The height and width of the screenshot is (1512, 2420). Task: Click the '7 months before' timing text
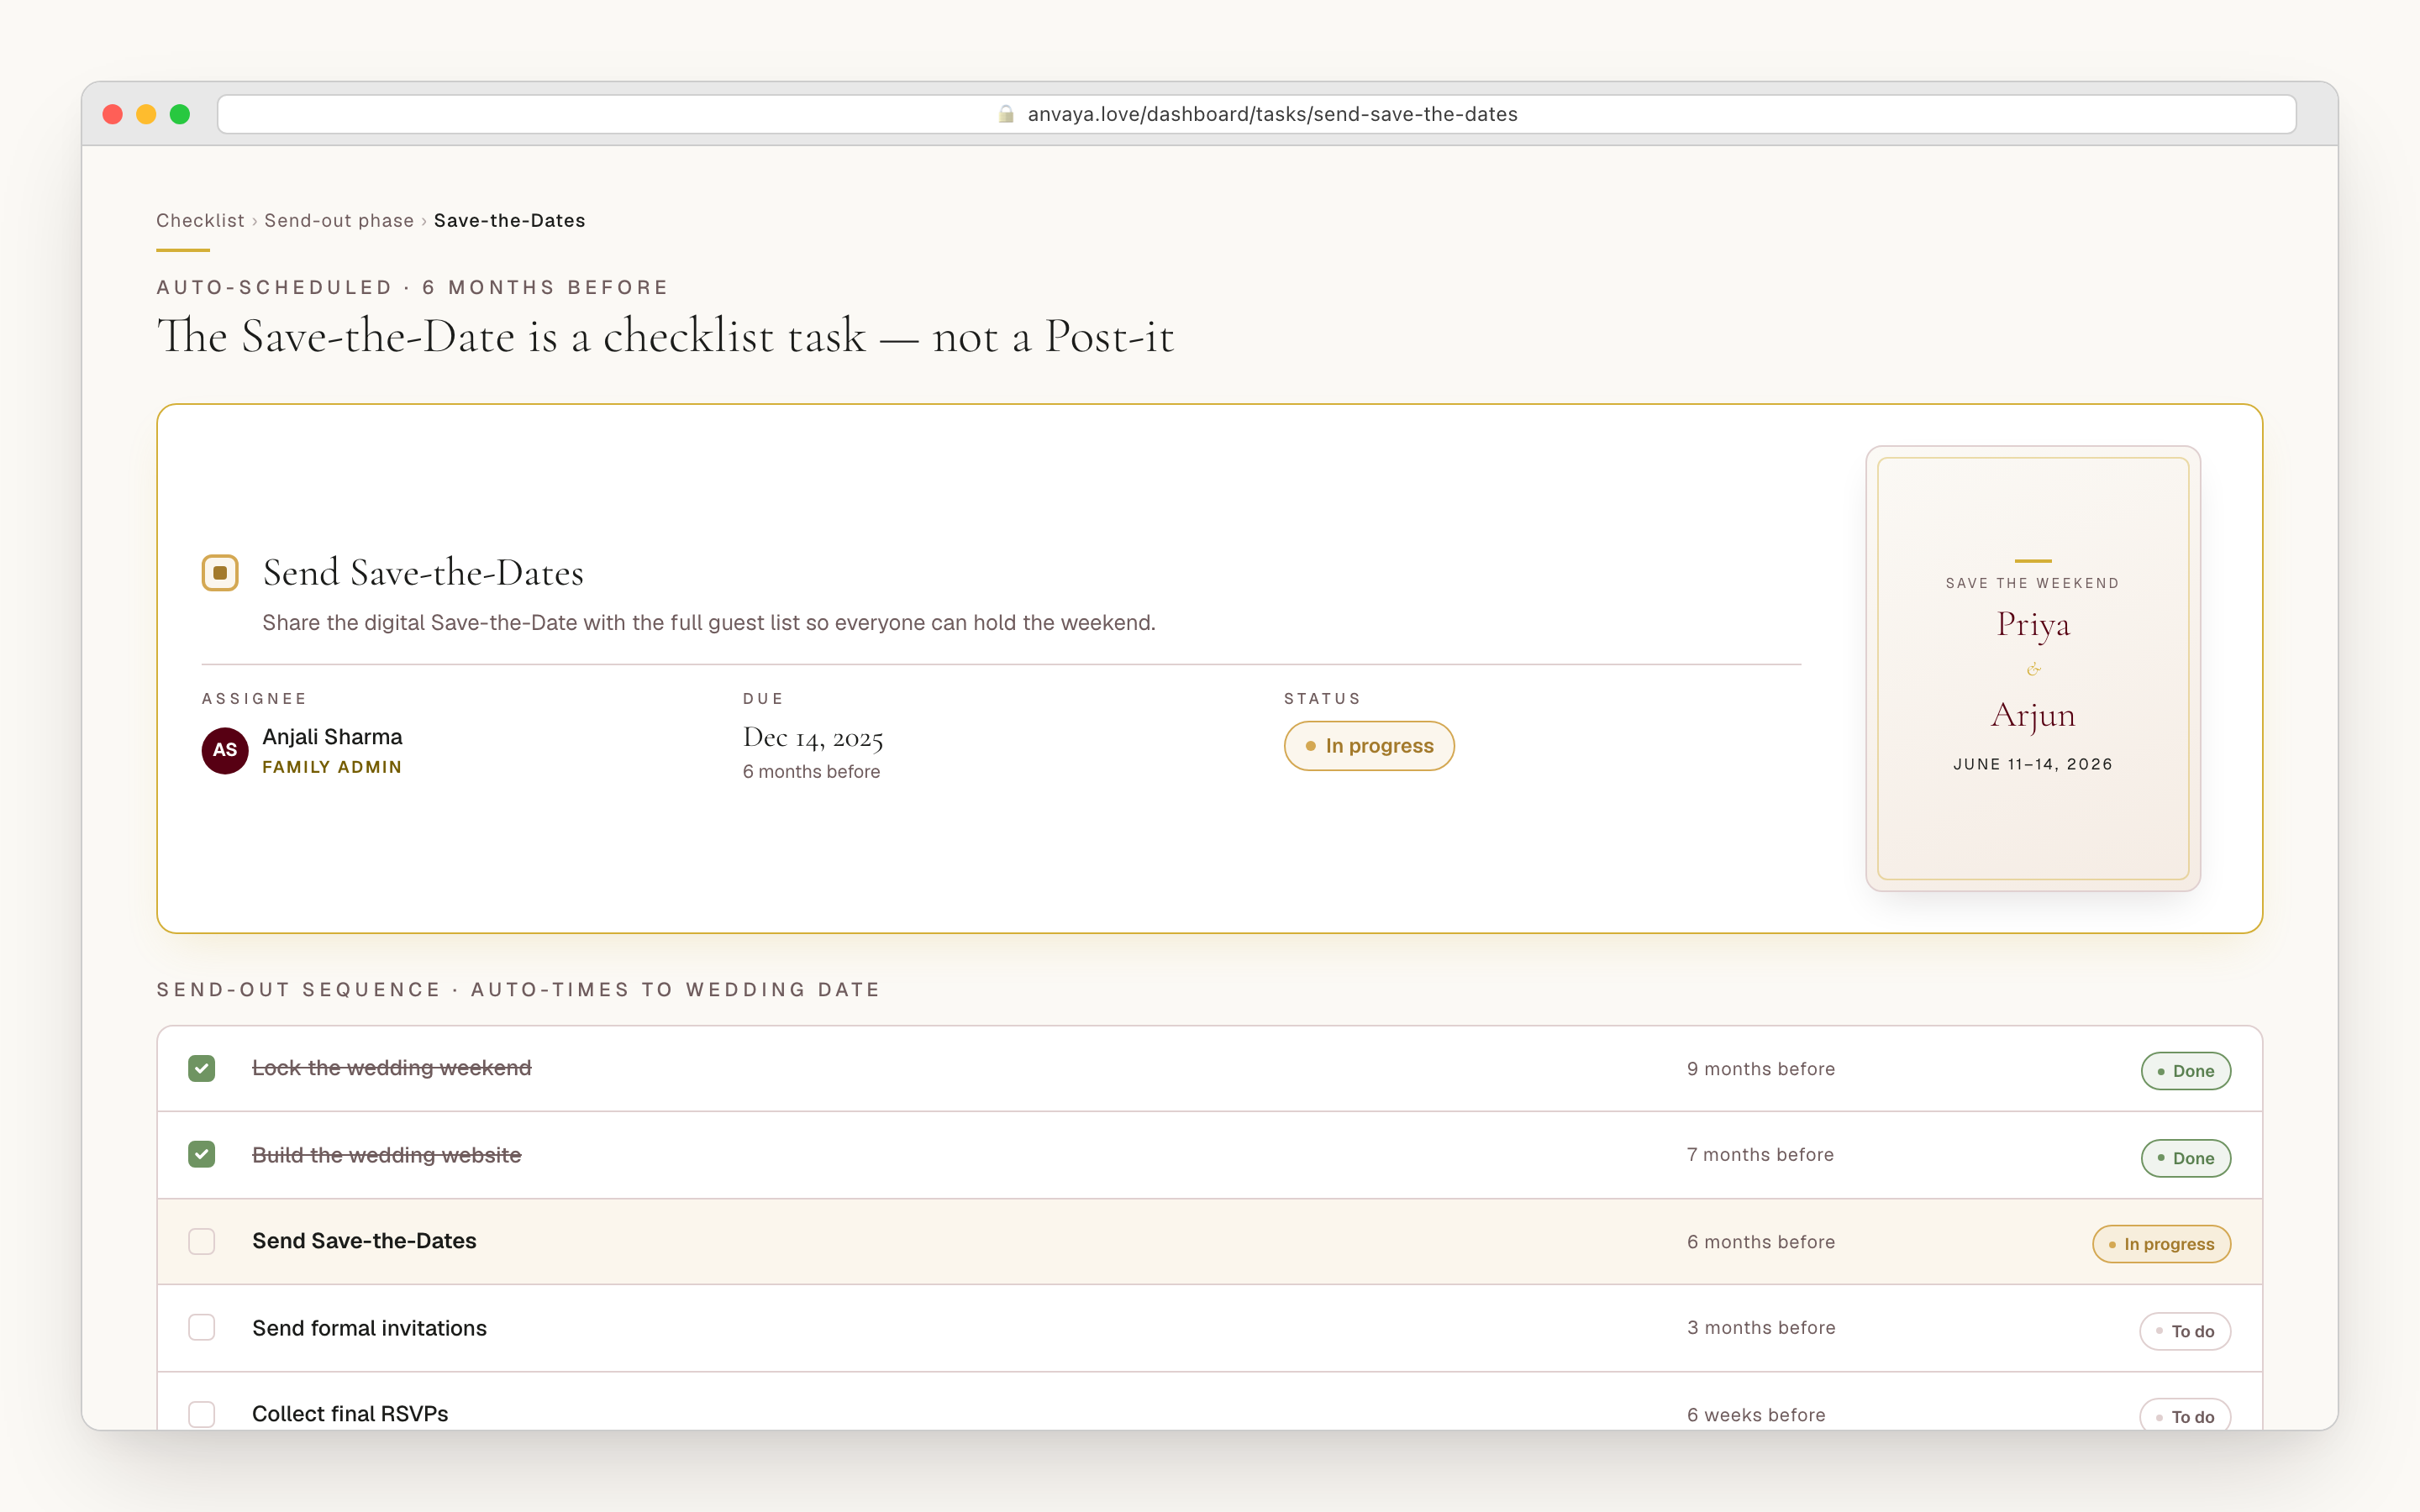(x=1760, y=1155)
